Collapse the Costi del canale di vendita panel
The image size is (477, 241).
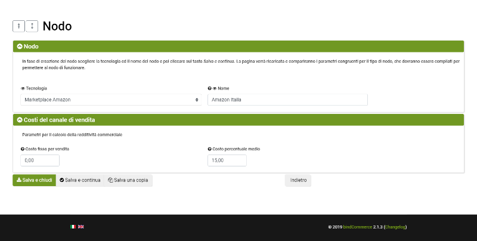click(x=20, y=120)
